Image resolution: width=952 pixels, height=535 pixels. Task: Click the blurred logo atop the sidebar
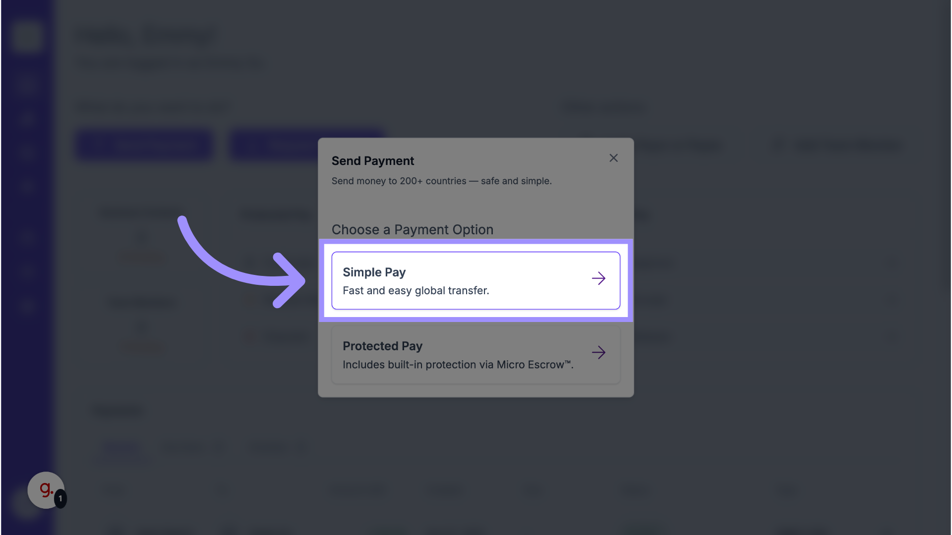coord(26,36)
